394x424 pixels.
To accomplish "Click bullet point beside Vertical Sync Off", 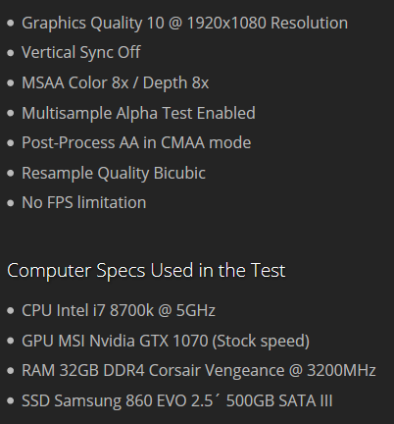I will pyautogui.click(x=11, y=53).
